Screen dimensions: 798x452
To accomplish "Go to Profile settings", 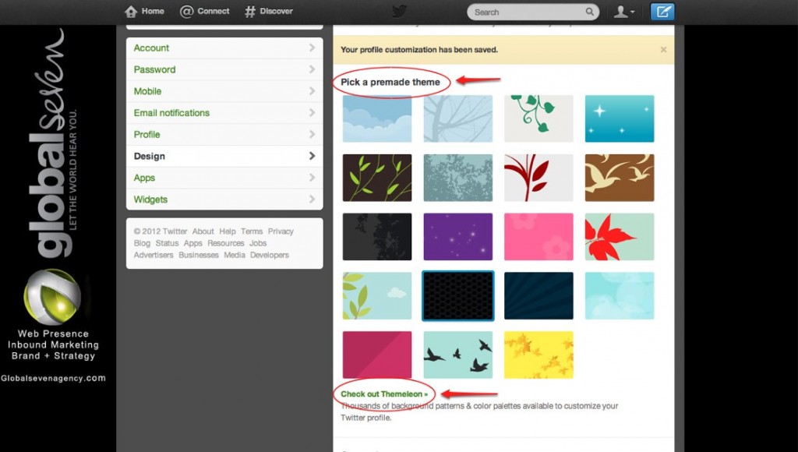I will pyautogui.click(x=147, y=135).
